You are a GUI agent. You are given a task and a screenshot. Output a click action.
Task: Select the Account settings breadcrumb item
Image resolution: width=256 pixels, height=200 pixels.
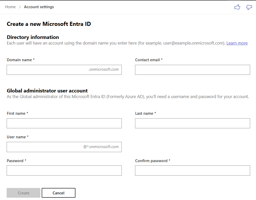pyautogui.click(x=39, y=7)
